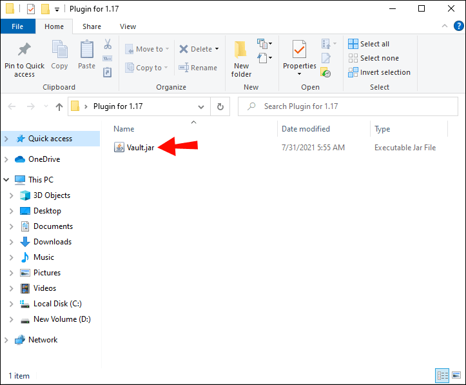Click the Back navigation arrow
Image resolution: width=466 pixels, height=385 pixels.
click(x=12, y=106)
